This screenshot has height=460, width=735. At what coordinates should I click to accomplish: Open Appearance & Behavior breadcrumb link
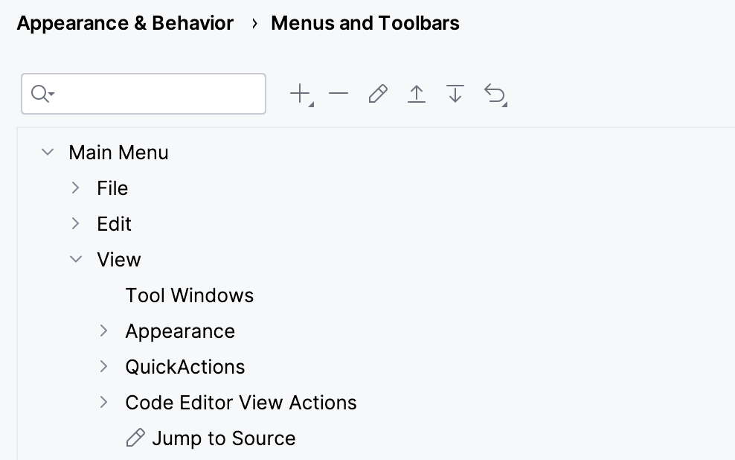tap(125, 23)
